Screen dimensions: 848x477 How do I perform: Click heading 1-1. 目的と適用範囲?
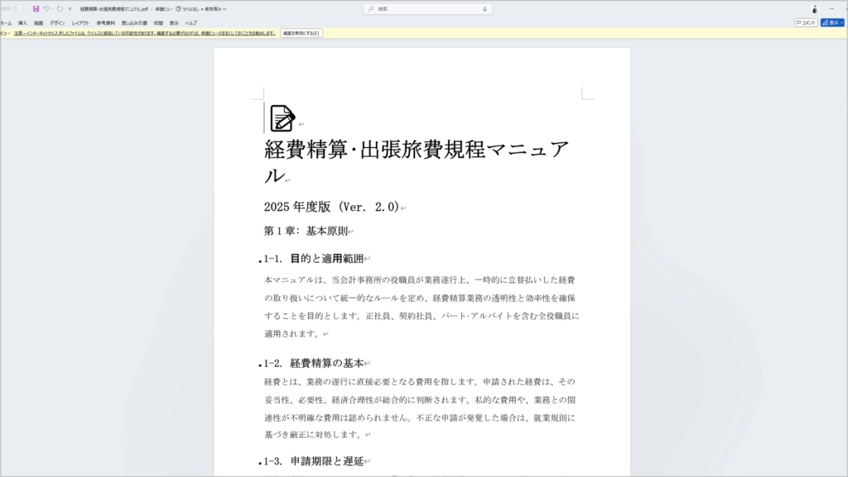pos(314,259)
